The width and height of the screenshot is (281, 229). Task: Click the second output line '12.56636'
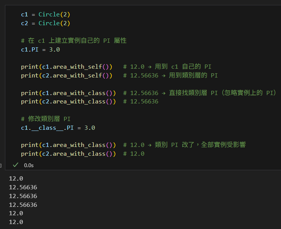tap(23, 187)
